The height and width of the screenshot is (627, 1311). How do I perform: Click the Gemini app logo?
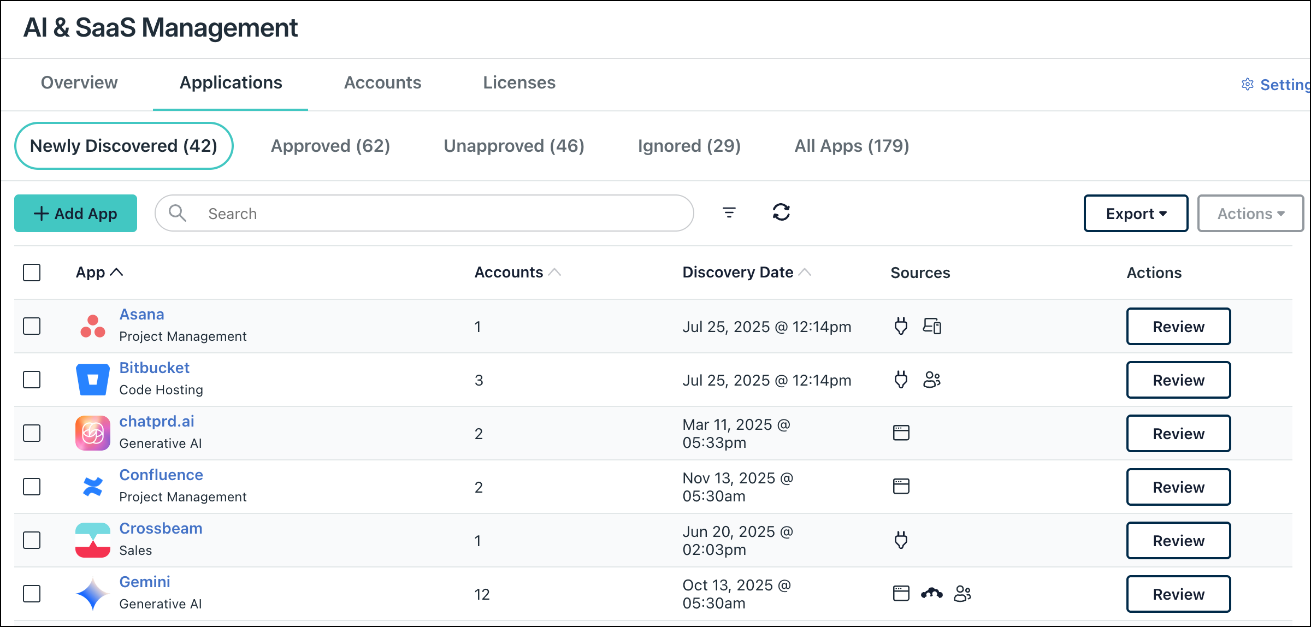click(x=92, y=593)
